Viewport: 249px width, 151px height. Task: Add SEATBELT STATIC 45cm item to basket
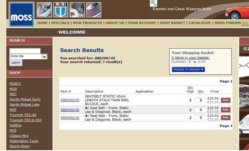226,100
